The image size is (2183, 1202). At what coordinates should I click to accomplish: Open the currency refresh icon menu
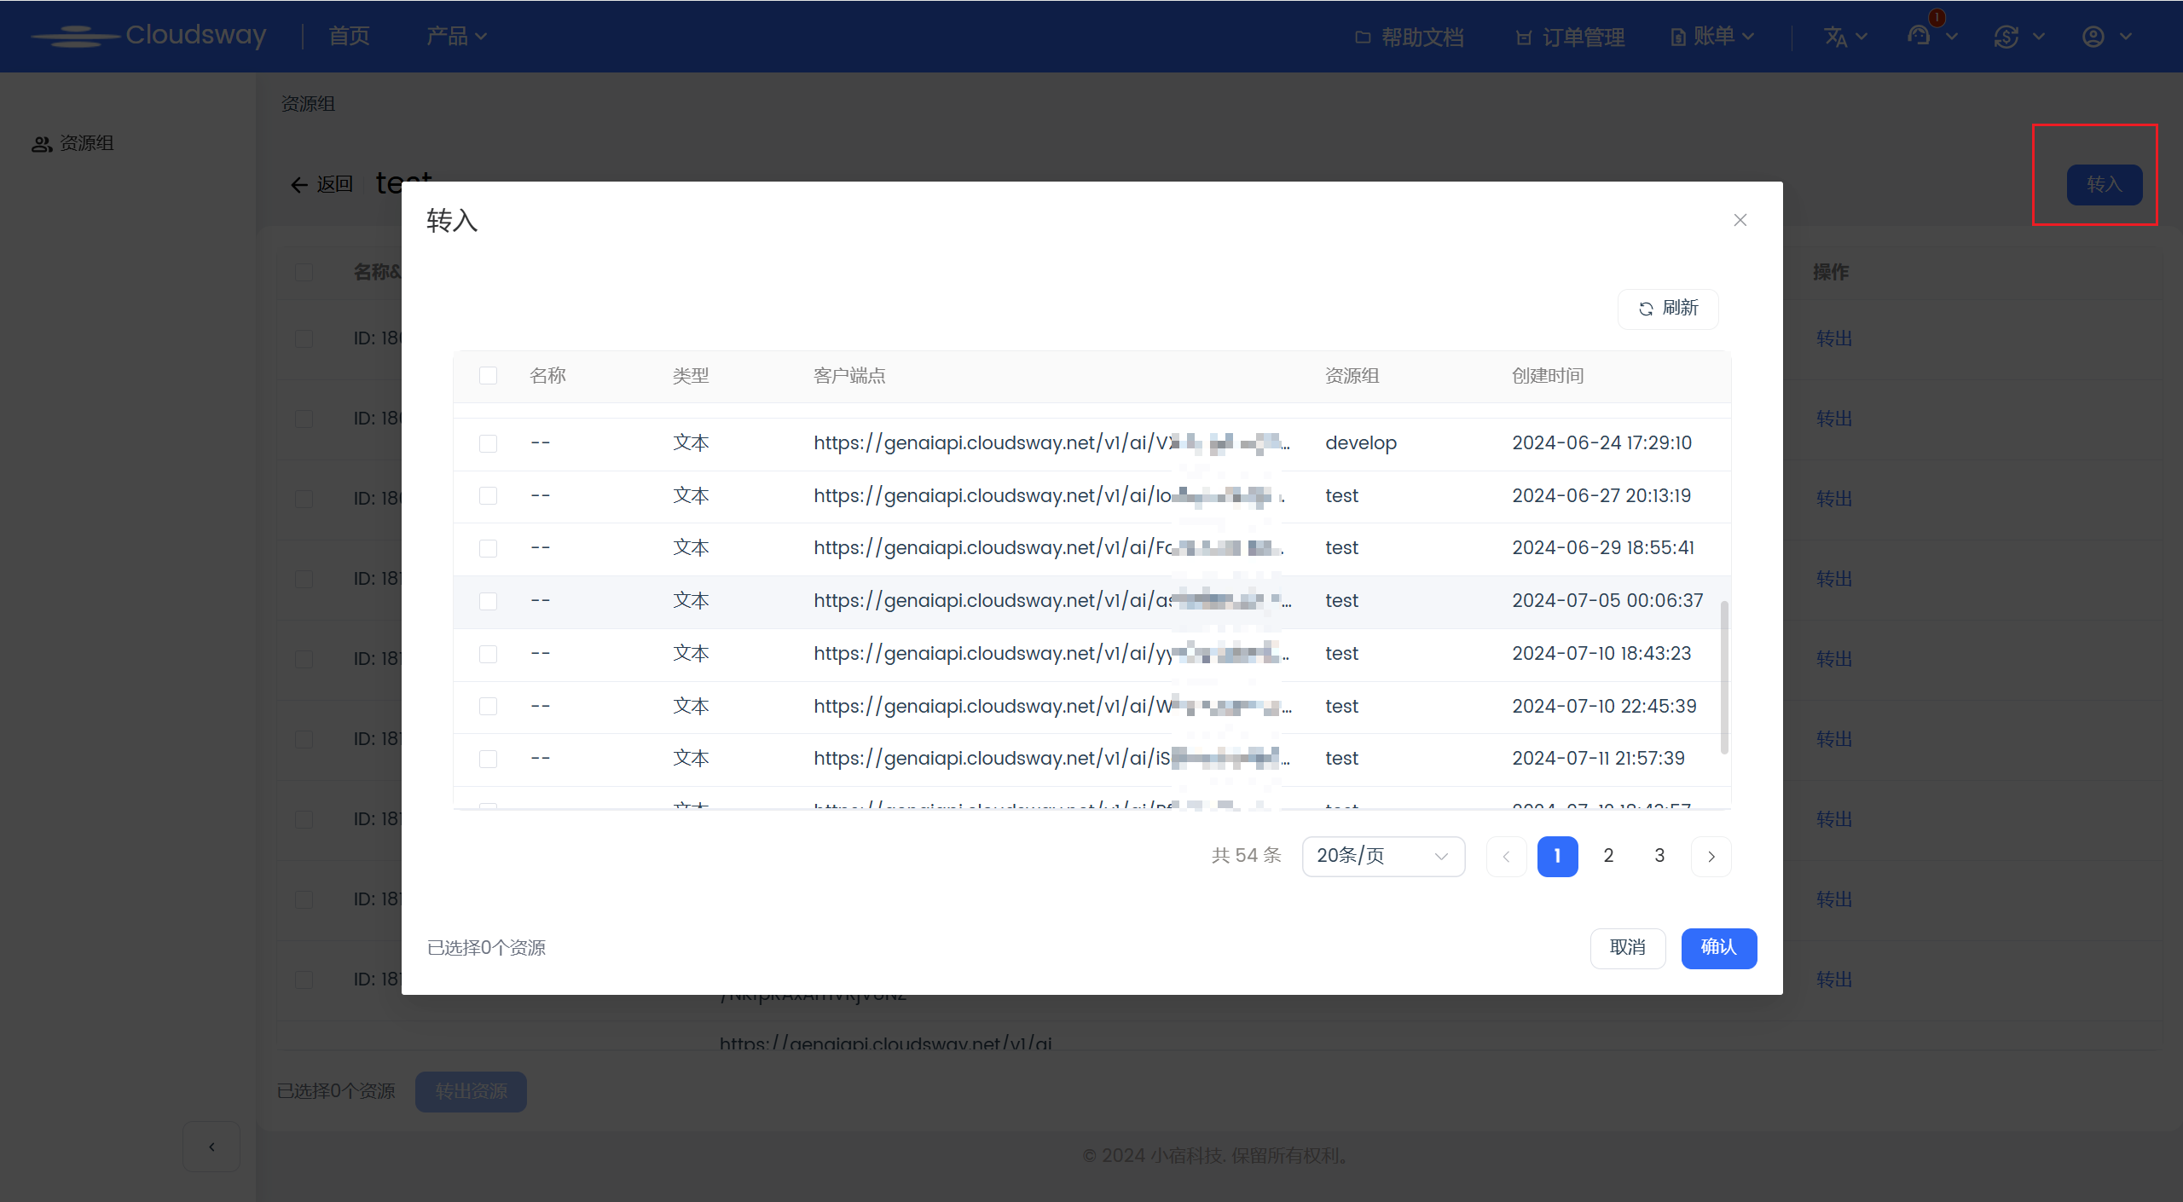[x=2006, y=37]
